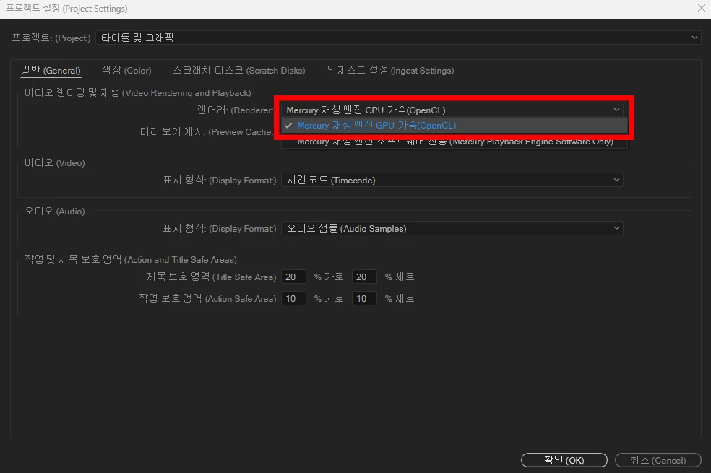Screen dimensions: 711x473
Task: Click the '미리 보기 캐시: (Preview Cache:' label
Action: (x=207, y=132)
